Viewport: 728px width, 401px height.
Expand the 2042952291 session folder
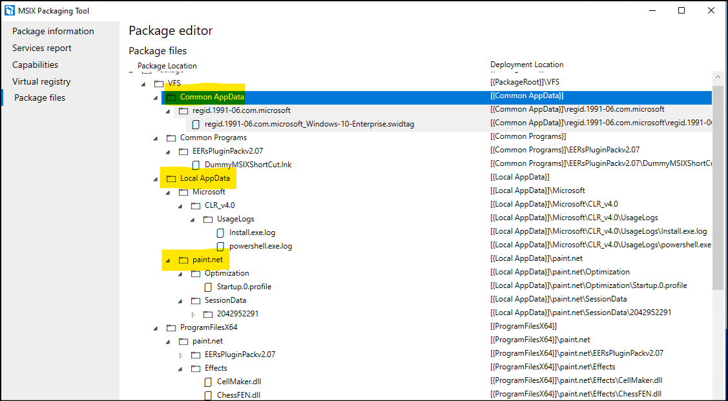(x=192, y=314)
